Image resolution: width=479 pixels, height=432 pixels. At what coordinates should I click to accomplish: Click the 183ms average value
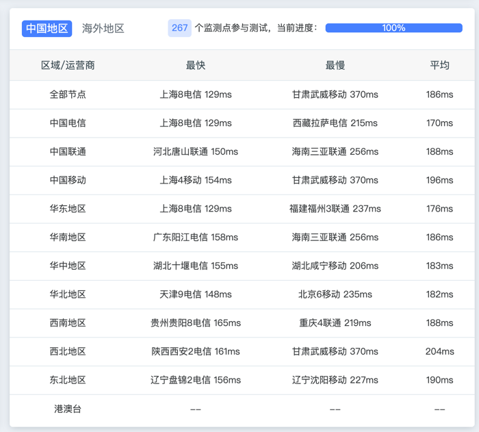click(x=439, y=266)
